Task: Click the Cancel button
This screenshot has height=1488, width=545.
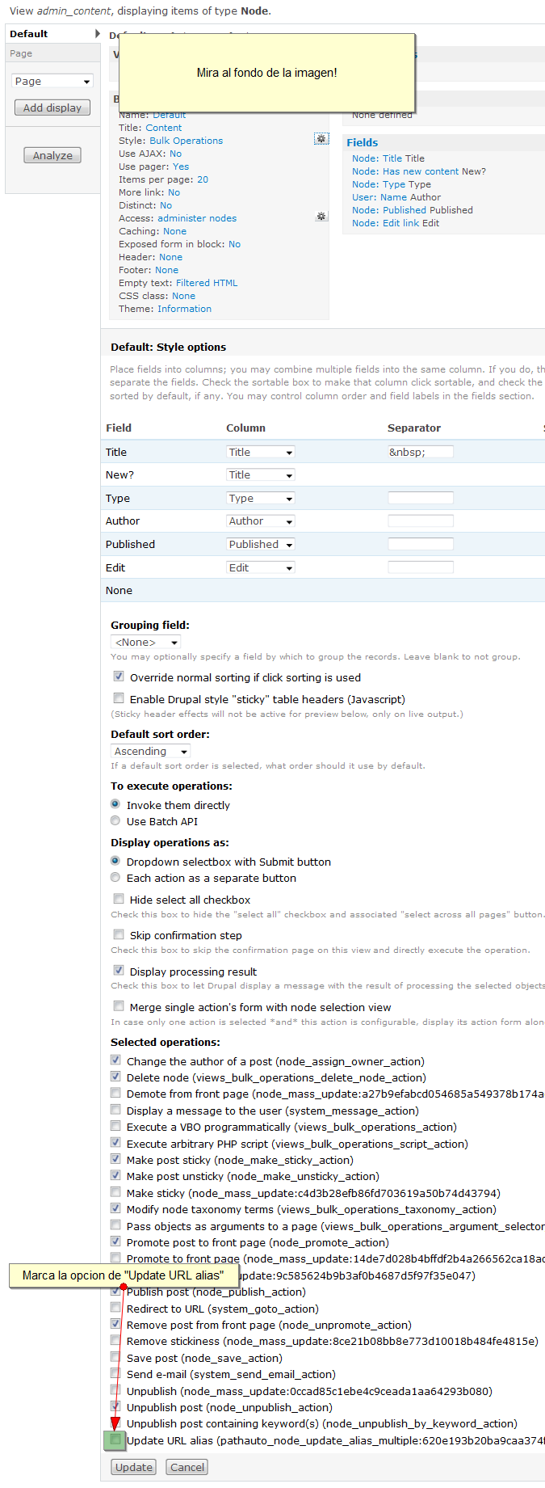Action: (187, 1467)
